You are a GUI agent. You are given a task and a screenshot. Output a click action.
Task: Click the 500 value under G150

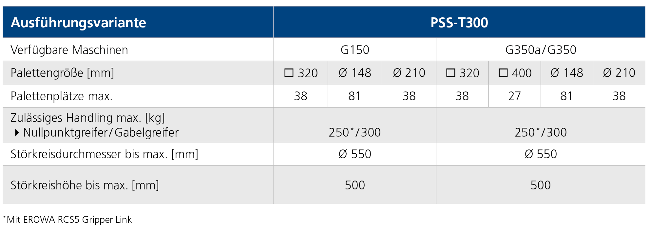355,185
